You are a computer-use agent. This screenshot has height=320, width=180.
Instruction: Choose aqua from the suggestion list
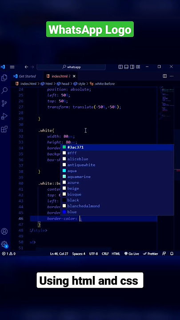[117, 171]
